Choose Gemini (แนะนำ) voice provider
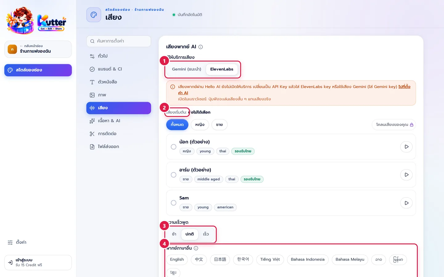This screenshot has width=444, height=277. pyautogui.click(x=187, y=69)
